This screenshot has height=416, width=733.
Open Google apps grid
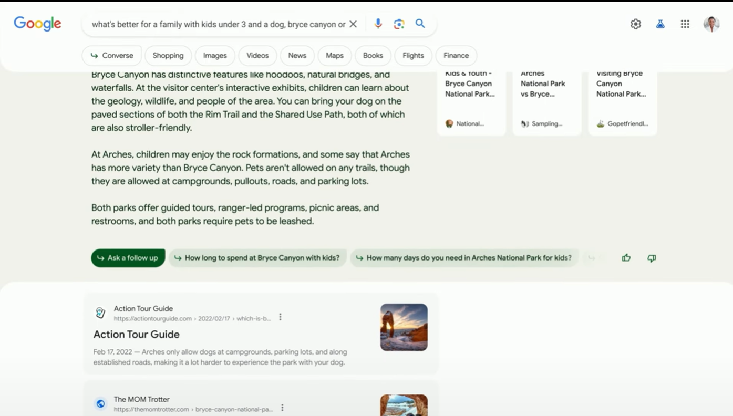coord(685,24)
